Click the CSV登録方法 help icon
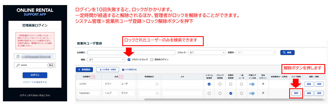Viewport: 331px width, 108px height. [123, 70]
